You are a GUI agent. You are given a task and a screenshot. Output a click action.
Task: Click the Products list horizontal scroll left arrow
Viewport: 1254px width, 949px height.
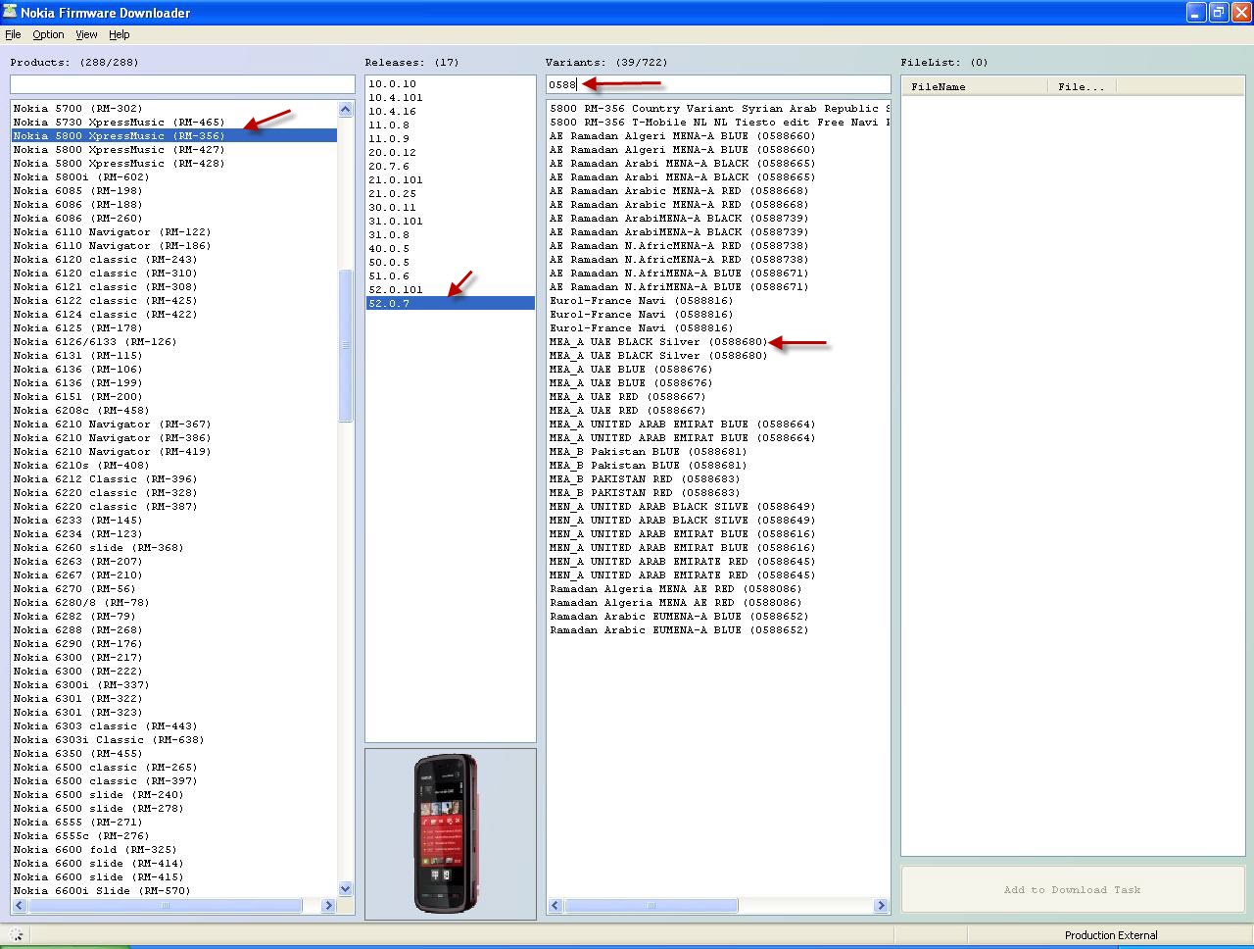tap(20, 906)
